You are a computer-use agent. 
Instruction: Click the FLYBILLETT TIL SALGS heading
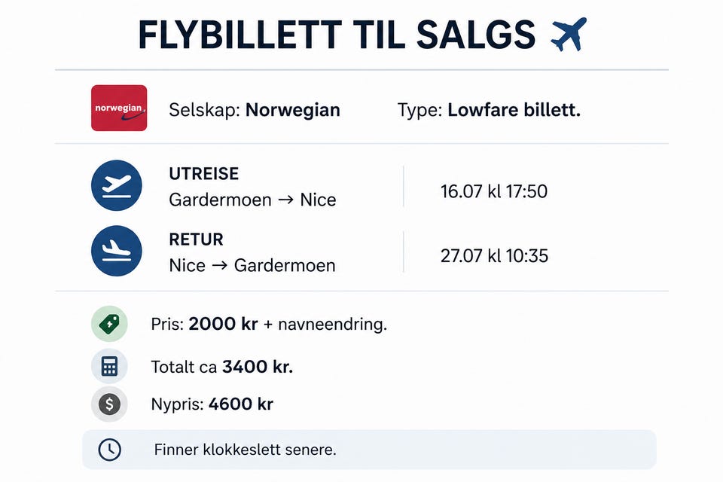click(x=337, y=35)
